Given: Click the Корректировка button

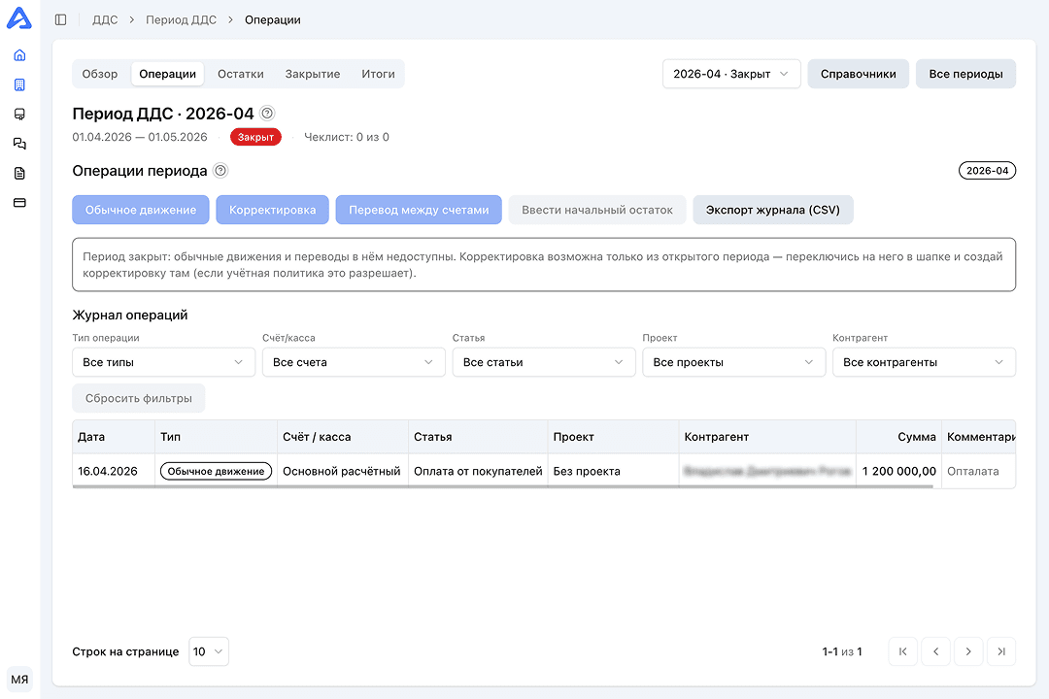Looking at the screenshot, I should (x=272, y=210).
